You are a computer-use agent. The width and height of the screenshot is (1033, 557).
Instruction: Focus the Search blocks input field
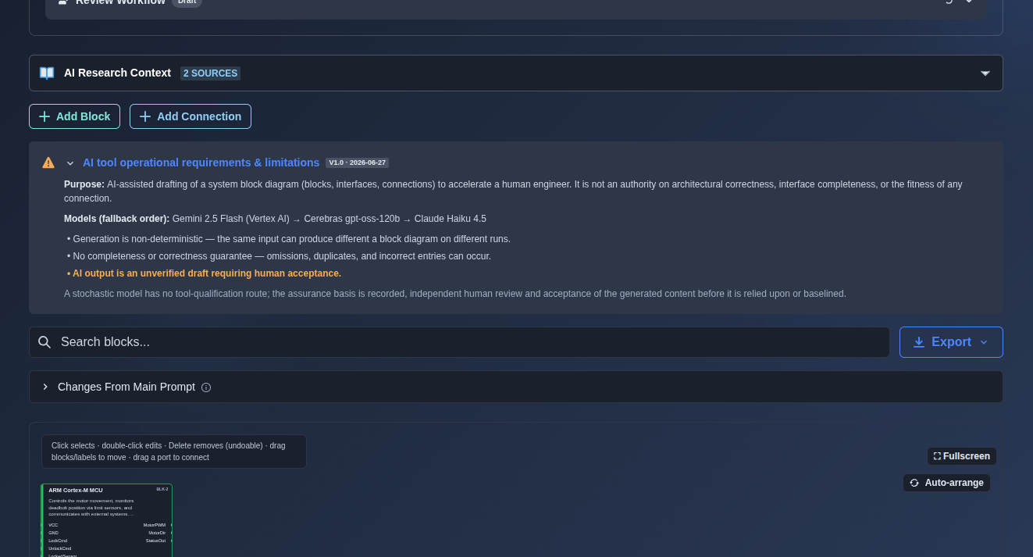459,342
